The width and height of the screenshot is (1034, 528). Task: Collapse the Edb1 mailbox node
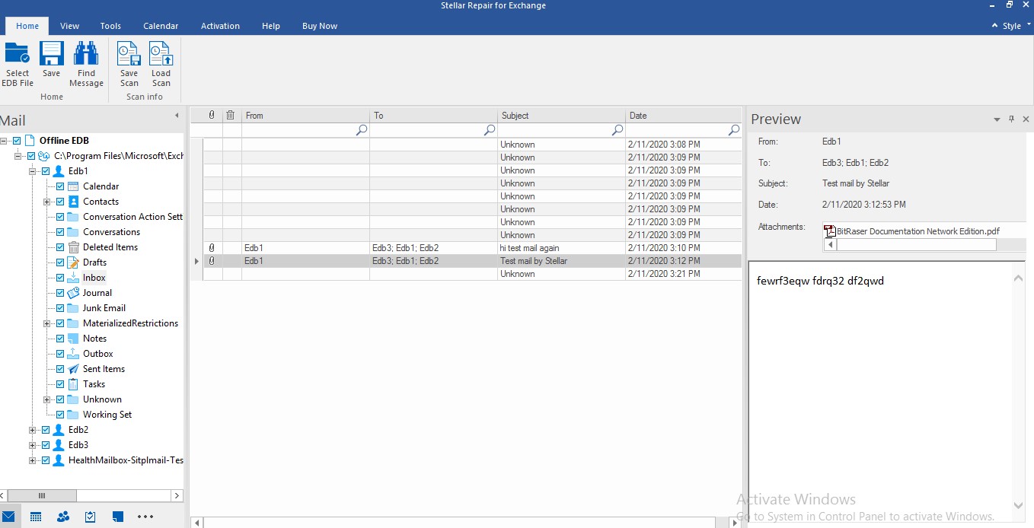(x=33, y=171)
